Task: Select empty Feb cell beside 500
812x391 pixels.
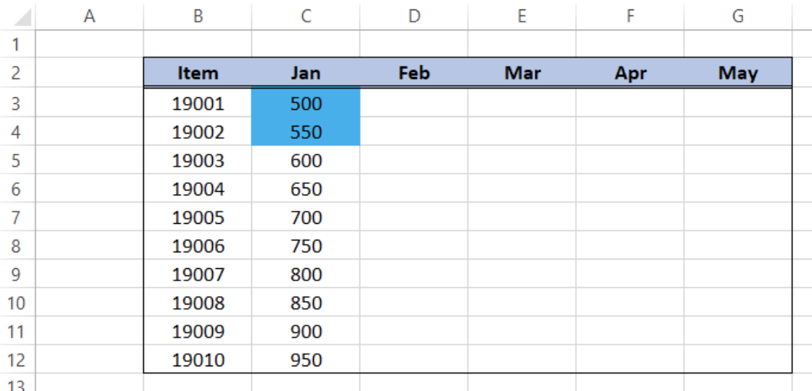Action: click(x=414, y=104)
